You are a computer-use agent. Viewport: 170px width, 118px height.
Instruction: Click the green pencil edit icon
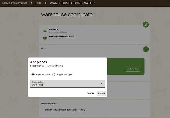tap(146, 25)
